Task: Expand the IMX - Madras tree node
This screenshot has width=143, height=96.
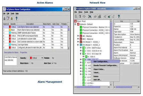Action: (x=78, y=36)
